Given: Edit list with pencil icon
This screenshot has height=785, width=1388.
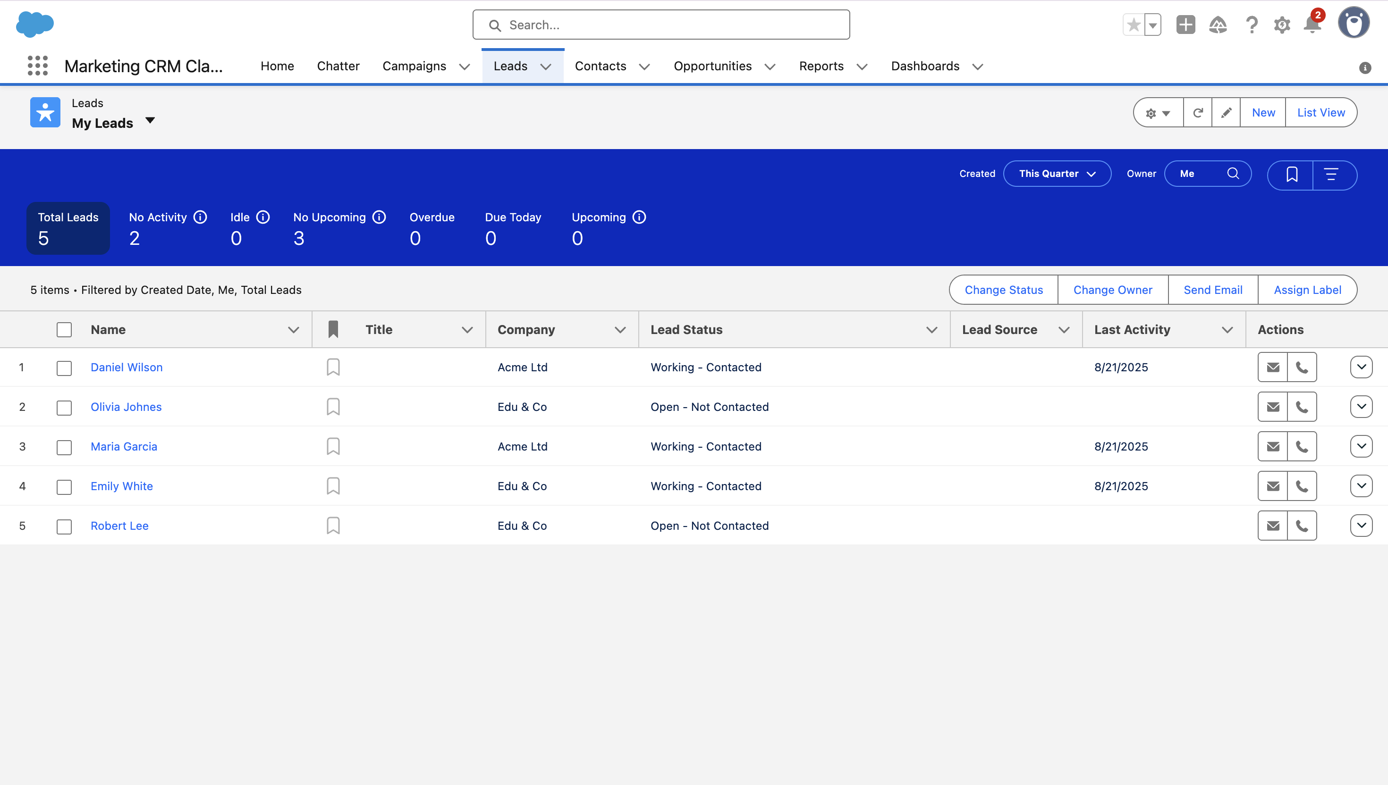Looking at the screenshot, I should click(1226, 113).
